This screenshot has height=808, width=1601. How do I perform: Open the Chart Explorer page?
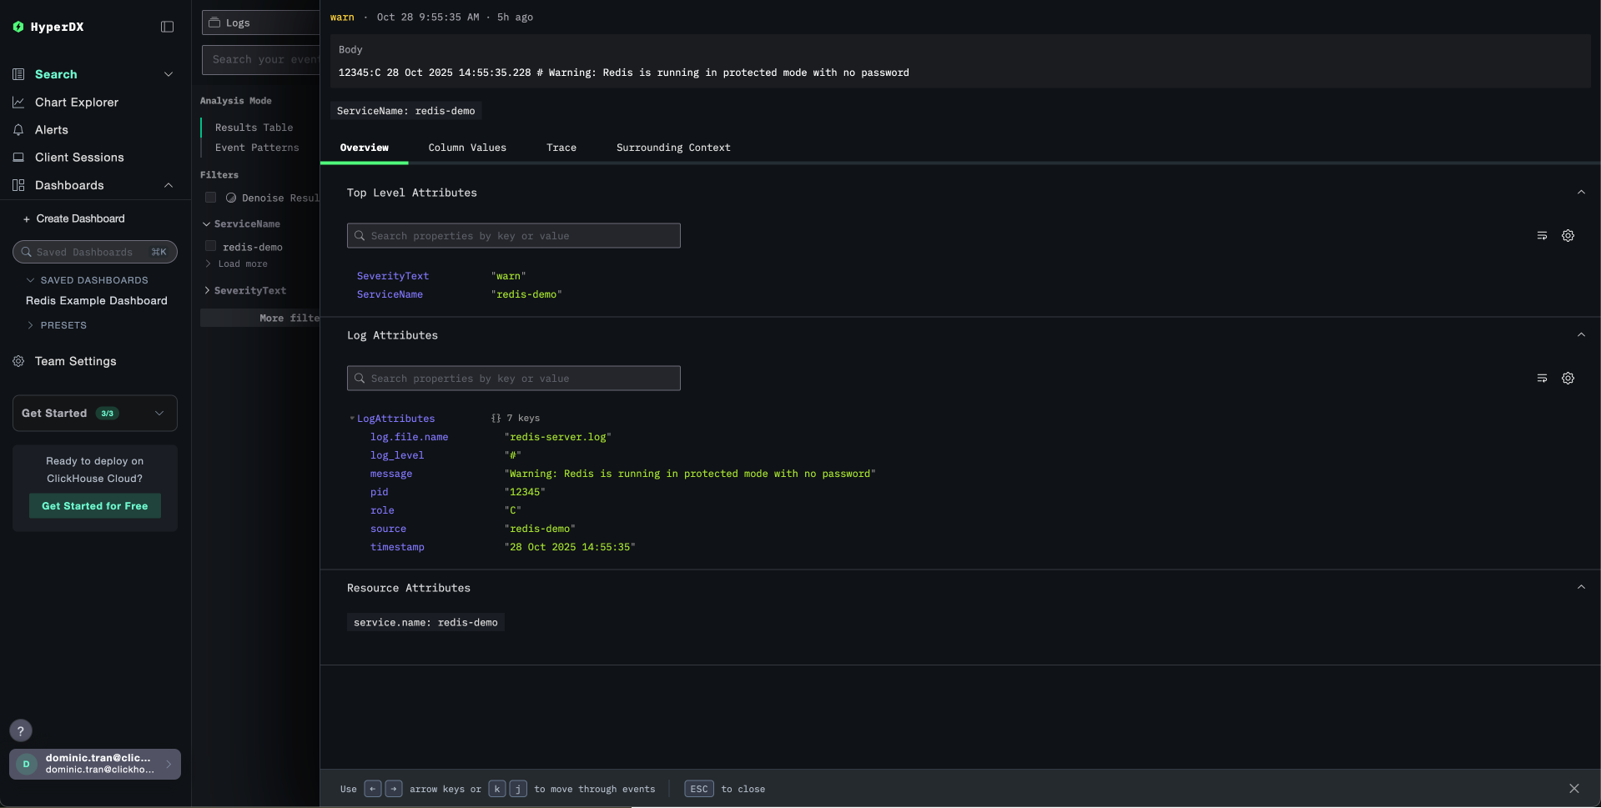click(76, 103)
